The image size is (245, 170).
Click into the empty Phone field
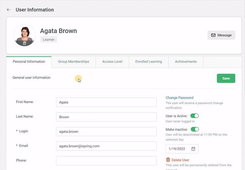pos(106,161)
